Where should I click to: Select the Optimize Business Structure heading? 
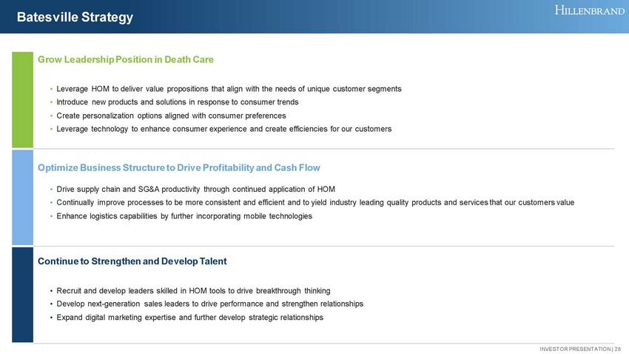pyautogui.click(x=179, y=167)
